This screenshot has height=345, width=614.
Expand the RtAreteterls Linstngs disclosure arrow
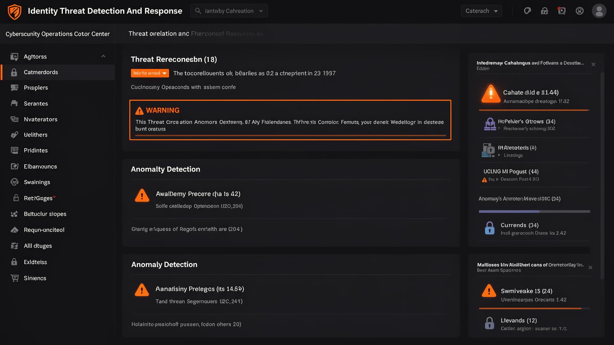(499, 155)
